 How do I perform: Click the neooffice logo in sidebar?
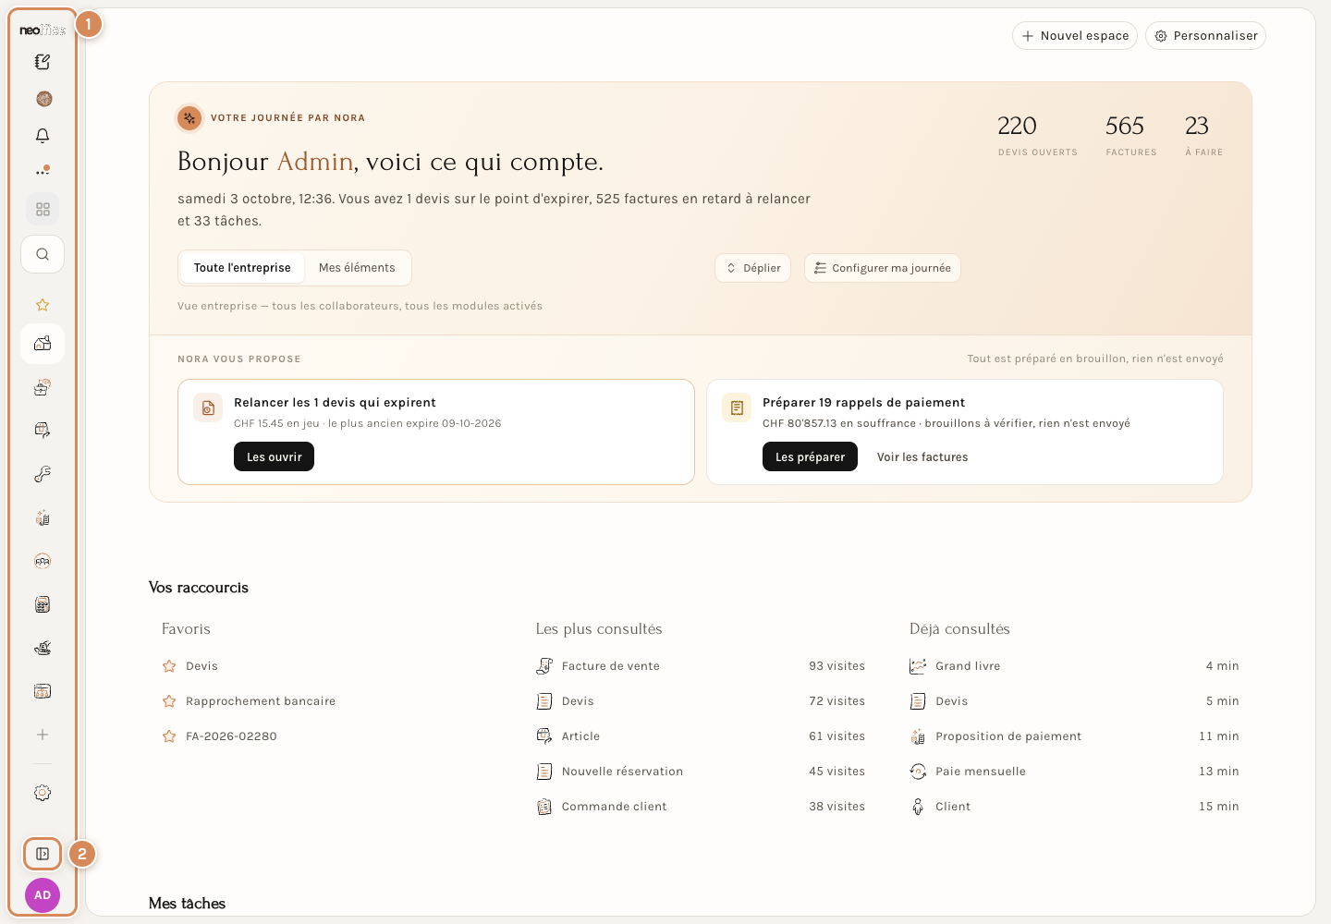click(43, 30)
